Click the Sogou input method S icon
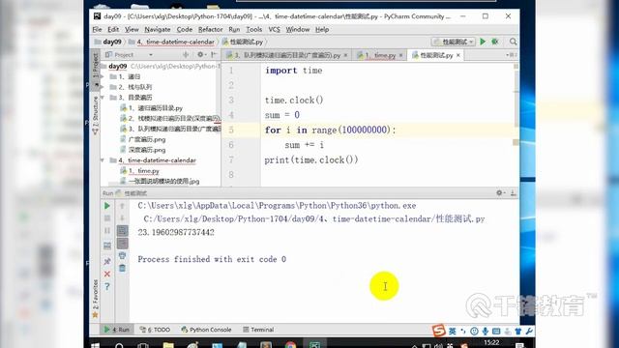619x348 pixels. (438, 331)
